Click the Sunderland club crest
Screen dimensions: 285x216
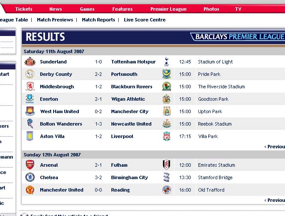[x=30, y=61]
